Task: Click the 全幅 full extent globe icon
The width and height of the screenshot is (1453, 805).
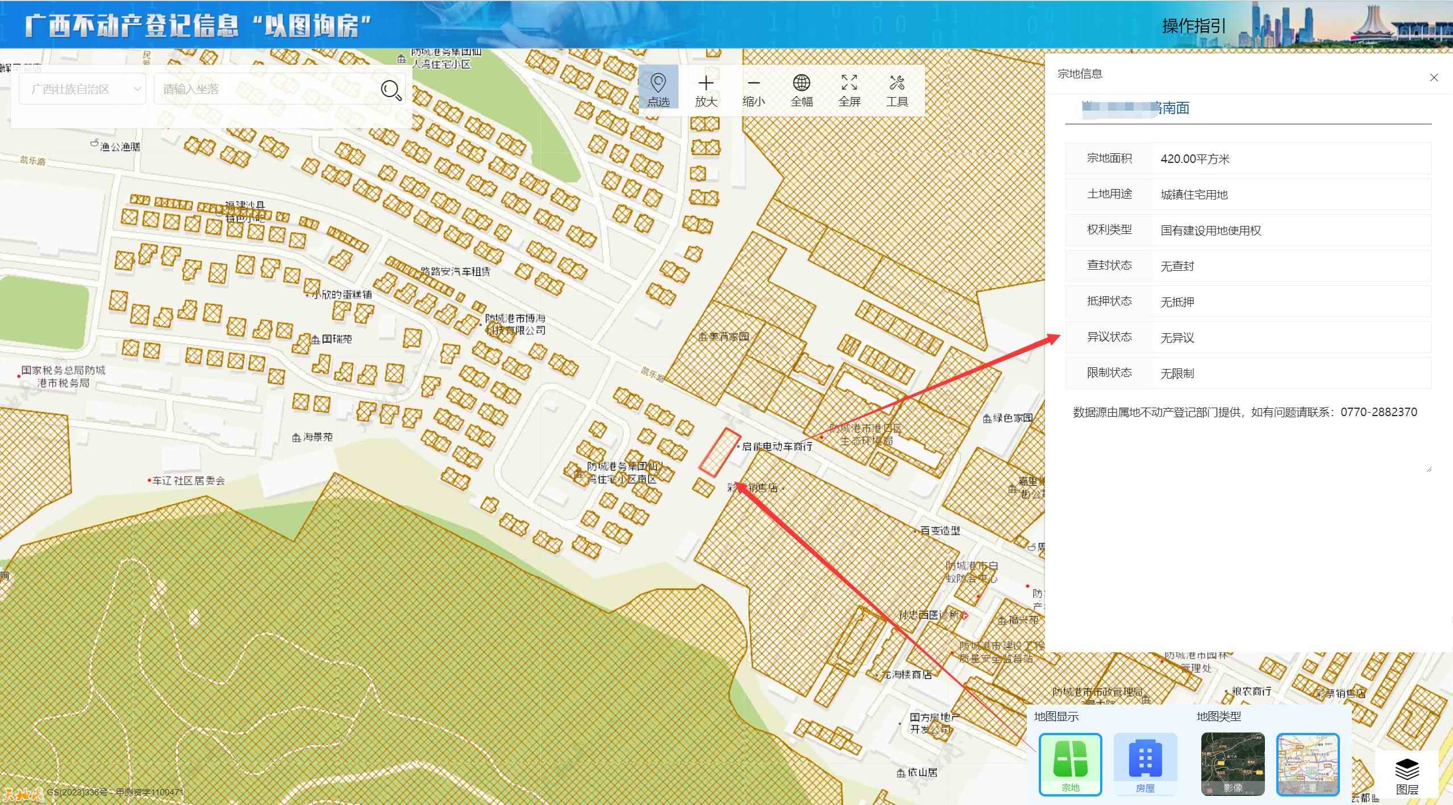Action: [801, 83]
